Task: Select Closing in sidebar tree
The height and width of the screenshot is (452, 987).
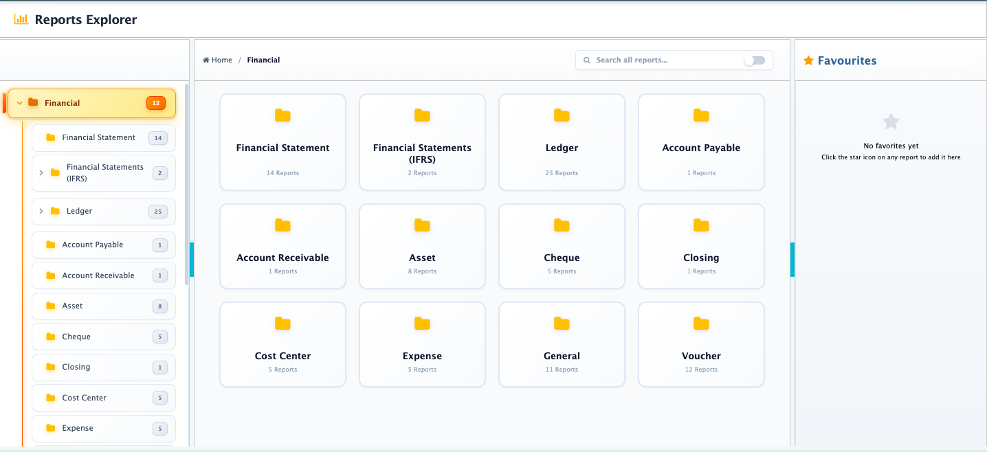Action: [x=104, y=367]
